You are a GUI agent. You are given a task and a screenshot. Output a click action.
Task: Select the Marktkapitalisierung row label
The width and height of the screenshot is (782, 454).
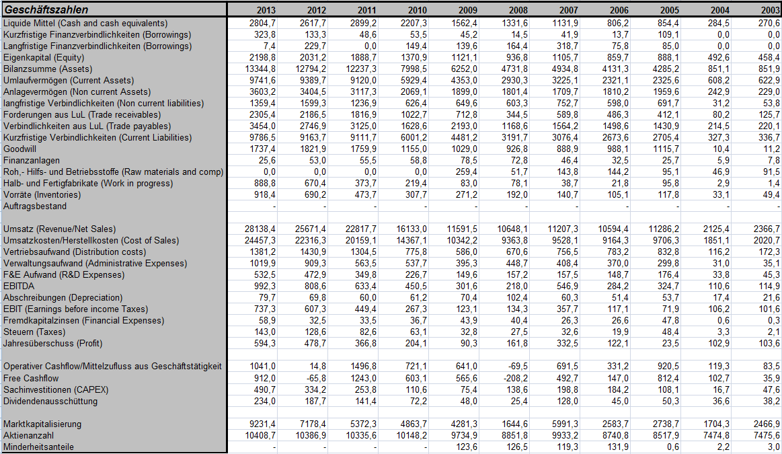pyautogui.click(x=42, y=424)
